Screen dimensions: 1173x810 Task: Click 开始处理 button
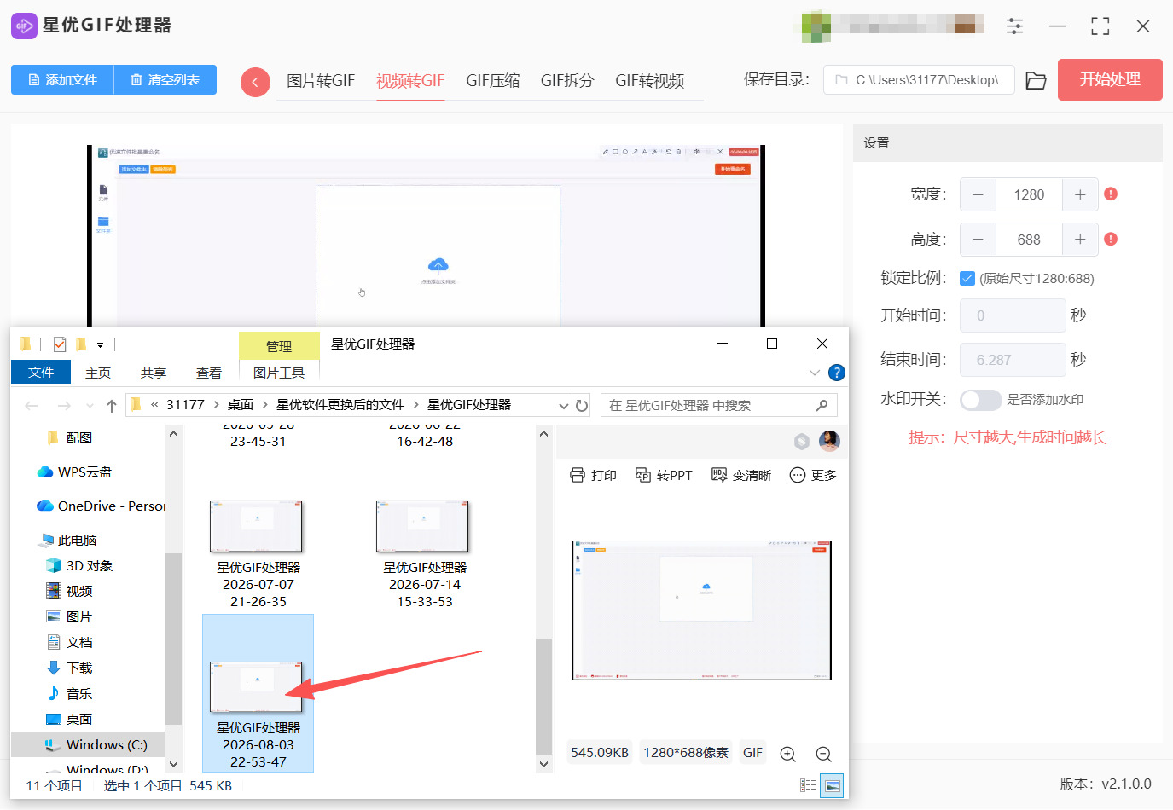click(x=1110, y=79)
